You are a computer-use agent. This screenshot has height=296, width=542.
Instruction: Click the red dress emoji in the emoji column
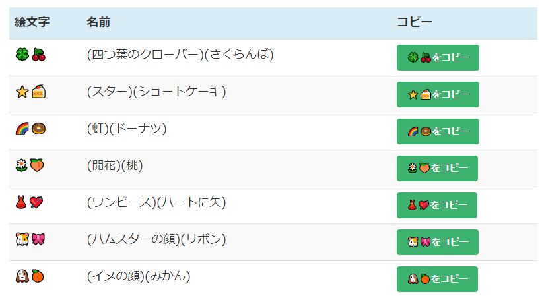pos(22,202)
